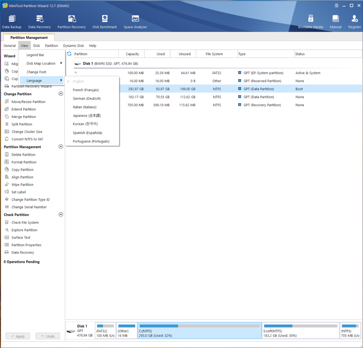Click Change Partition Type ID
The width and height of the screenshot is (363, 348).
[x=30, y=199]
